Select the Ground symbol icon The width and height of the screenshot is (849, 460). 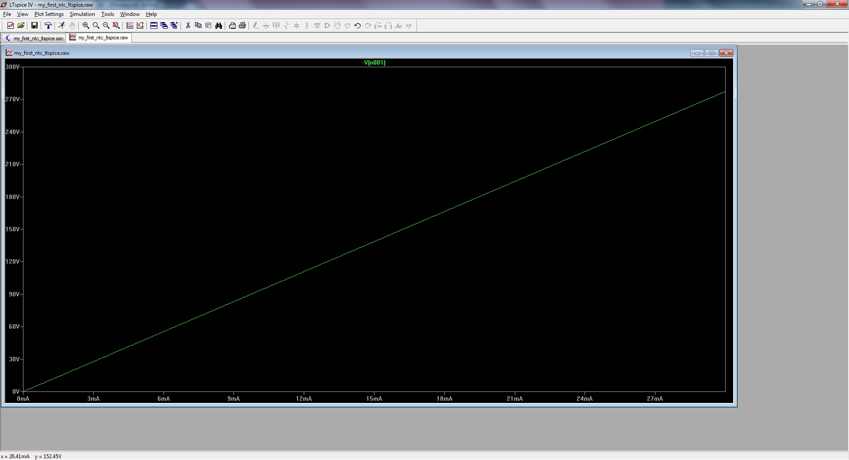266,26
